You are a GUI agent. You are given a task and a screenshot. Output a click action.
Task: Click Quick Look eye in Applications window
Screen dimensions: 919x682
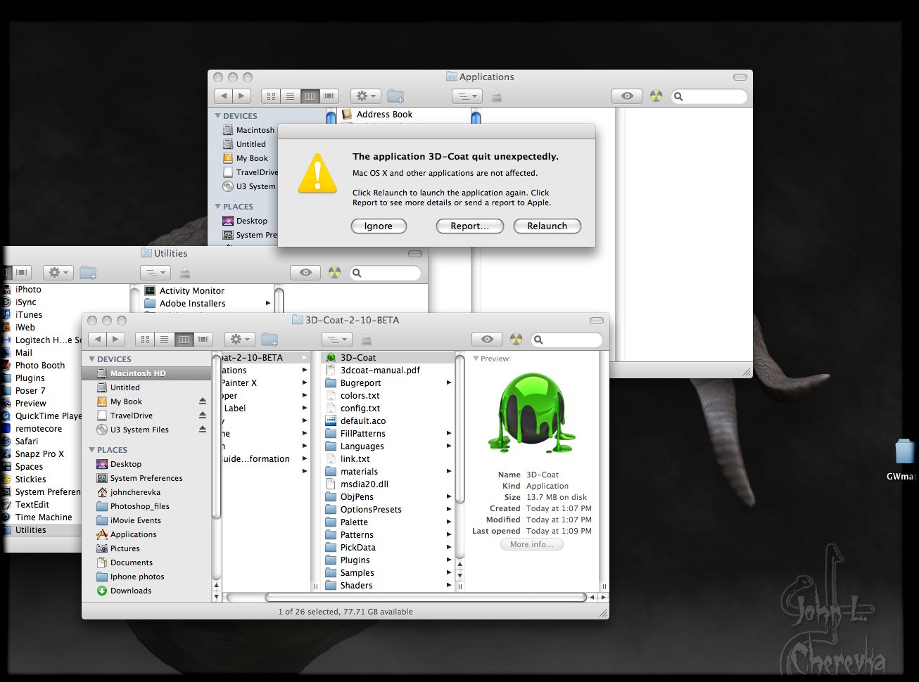[x=627, y=96]
